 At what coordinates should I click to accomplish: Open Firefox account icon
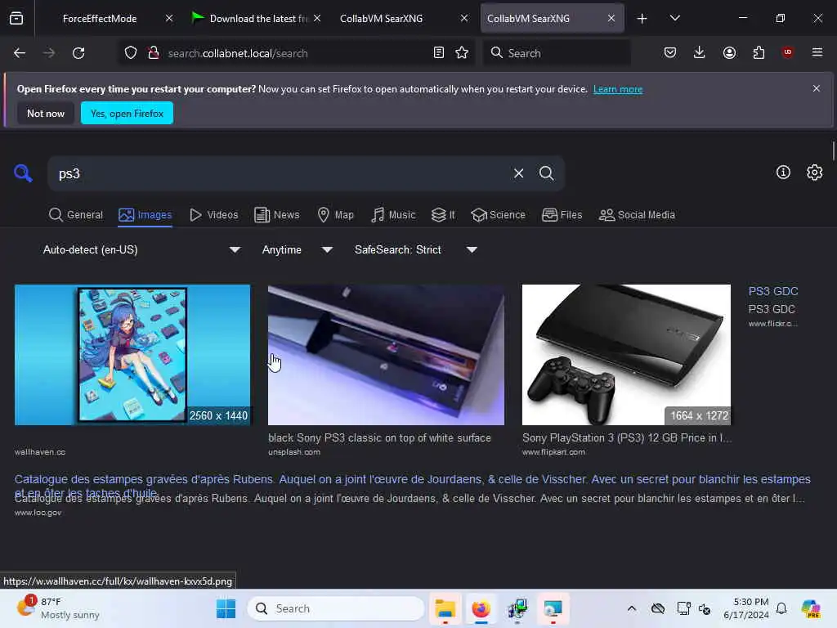[729, 52]
